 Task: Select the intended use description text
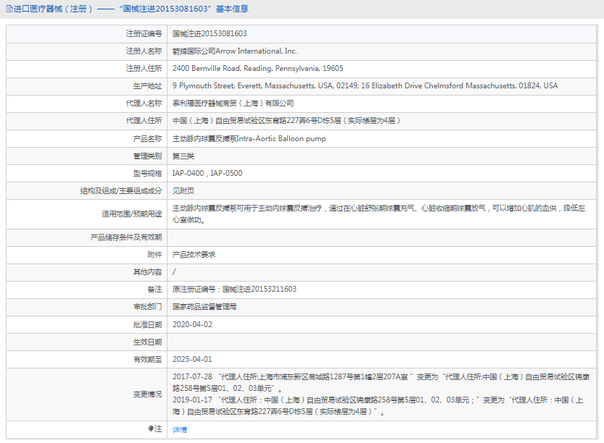click(378, 214)
